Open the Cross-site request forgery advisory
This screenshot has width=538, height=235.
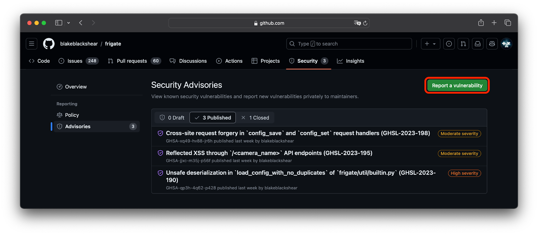298,133
